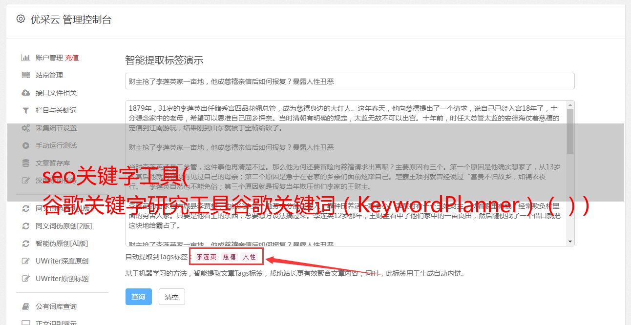Open the 站点管理 sidebar item
Image resolution: width=631 pixels, height=325 pixels.
click(x=49, y=75)
